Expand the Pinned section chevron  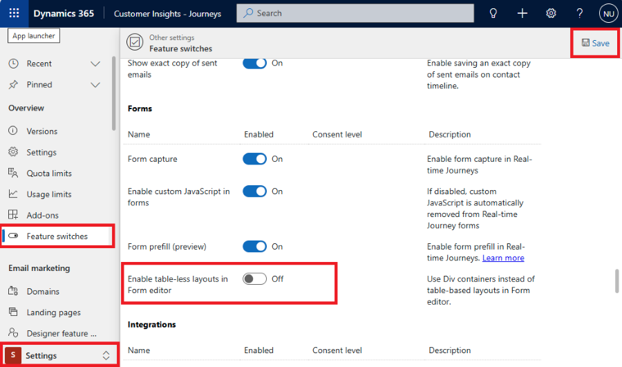point(95,85)
